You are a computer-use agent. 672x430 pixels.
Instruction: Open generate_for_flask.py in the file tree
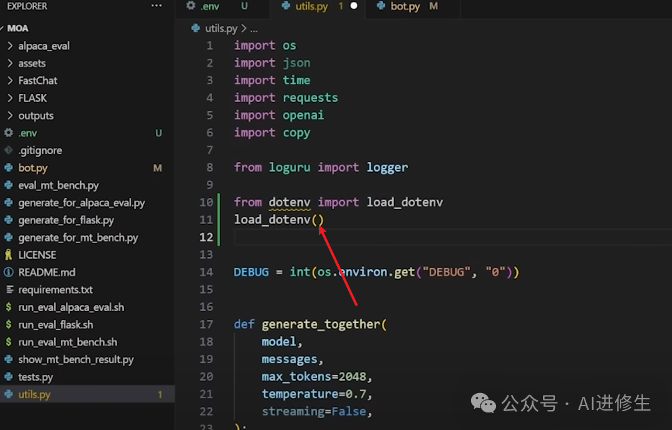coord(66,220)
